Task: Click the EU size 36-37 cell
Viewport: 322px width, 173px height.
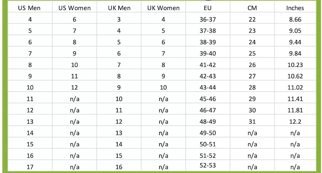Action: pyautogui.click(x=208, y=20)
